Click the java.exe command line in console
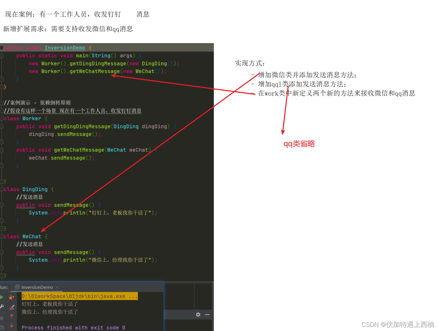The image size is (439, 331). (x=80, y=296)
